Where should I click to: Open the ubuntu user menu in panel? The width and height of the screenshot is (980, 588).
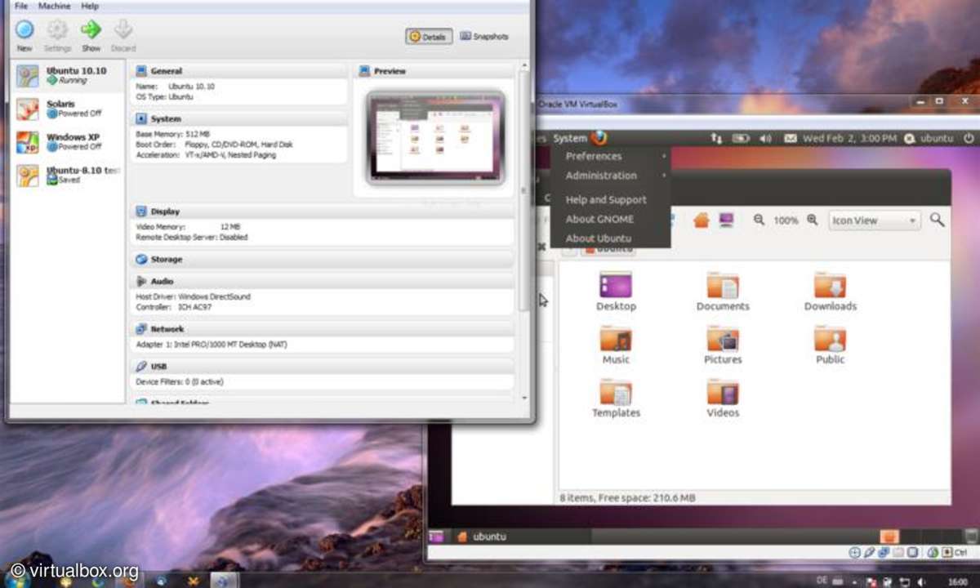[929, 139]
